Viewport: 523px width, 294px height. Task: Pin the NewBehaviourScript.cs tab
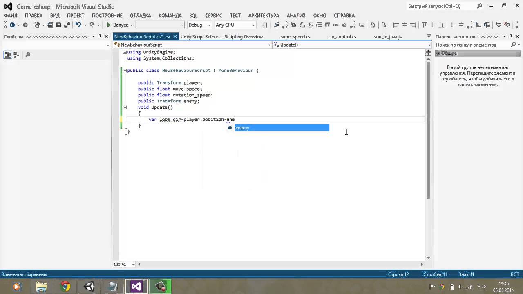tap(168, 37)
